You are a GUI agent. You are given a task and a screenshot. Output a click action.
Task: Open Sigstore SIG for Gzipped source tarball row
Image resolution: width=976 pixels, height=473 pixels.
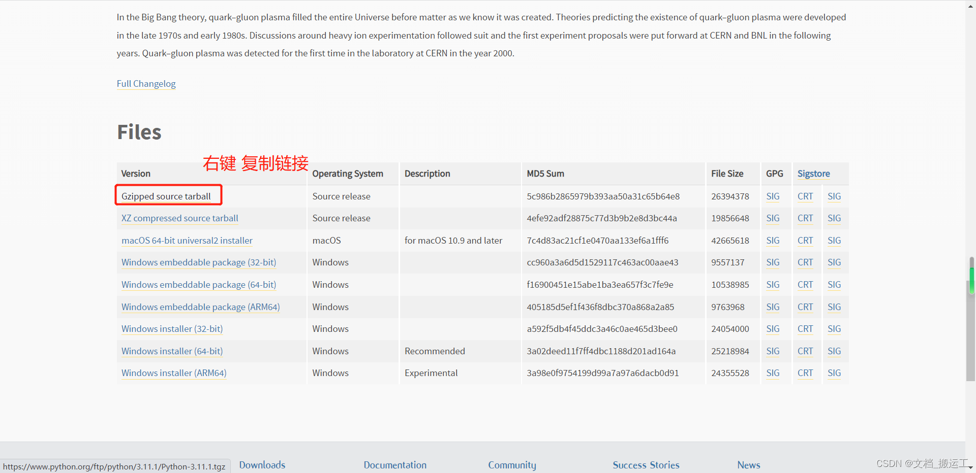834,196
